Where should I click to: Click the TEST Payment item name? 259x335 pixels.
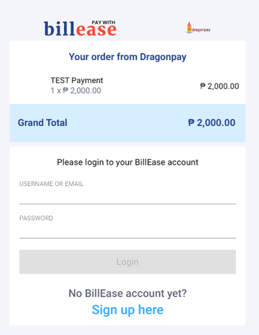[x=77, y=80]
